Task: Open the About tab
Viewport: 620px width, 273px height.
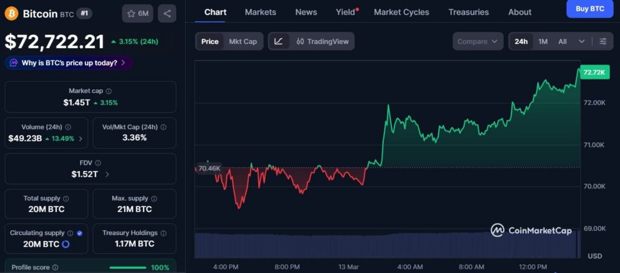Action: click(x=520, y=12)
